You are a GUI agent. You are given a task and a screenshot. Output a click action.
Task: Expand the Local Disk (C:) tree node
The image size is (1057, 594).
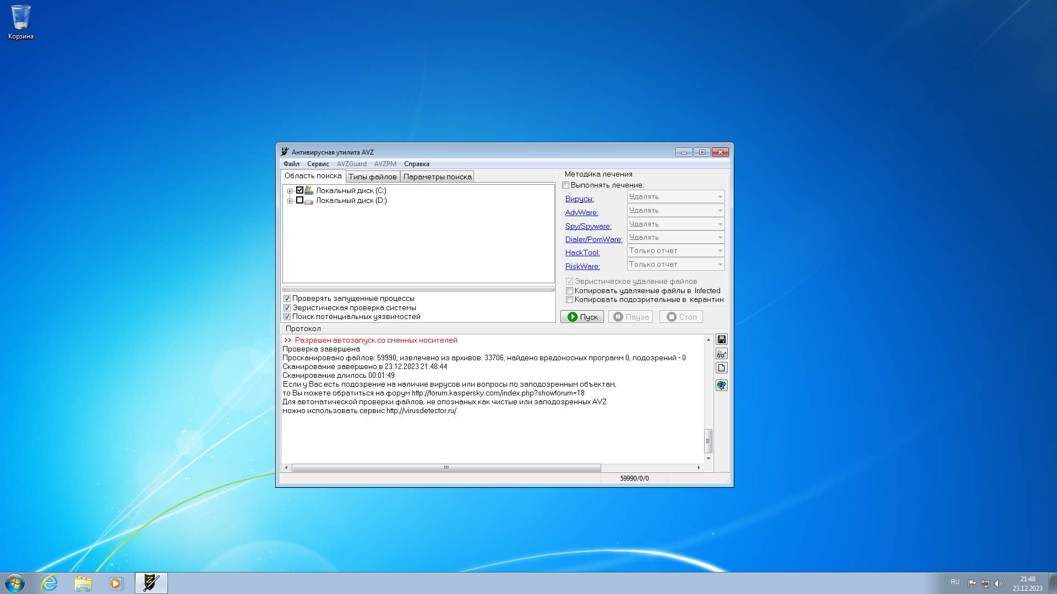[290, 191]
